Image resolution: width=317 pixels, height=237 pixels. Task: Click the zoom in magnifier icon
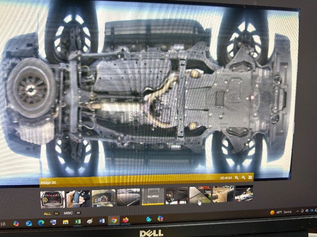click(243, 178)
